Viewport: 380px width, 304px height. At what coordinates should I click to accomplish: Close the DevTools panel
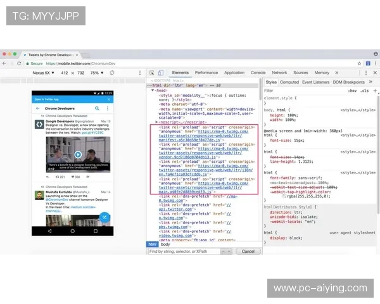coord(374,73)
